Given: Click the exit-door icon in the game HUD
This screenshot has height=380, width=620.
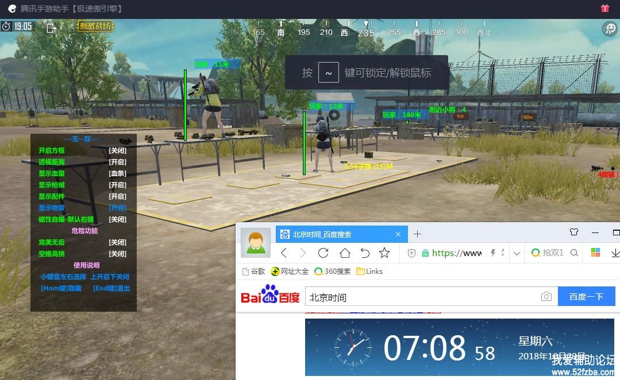Looking at the screenshot, I should [x=51, y=28].
